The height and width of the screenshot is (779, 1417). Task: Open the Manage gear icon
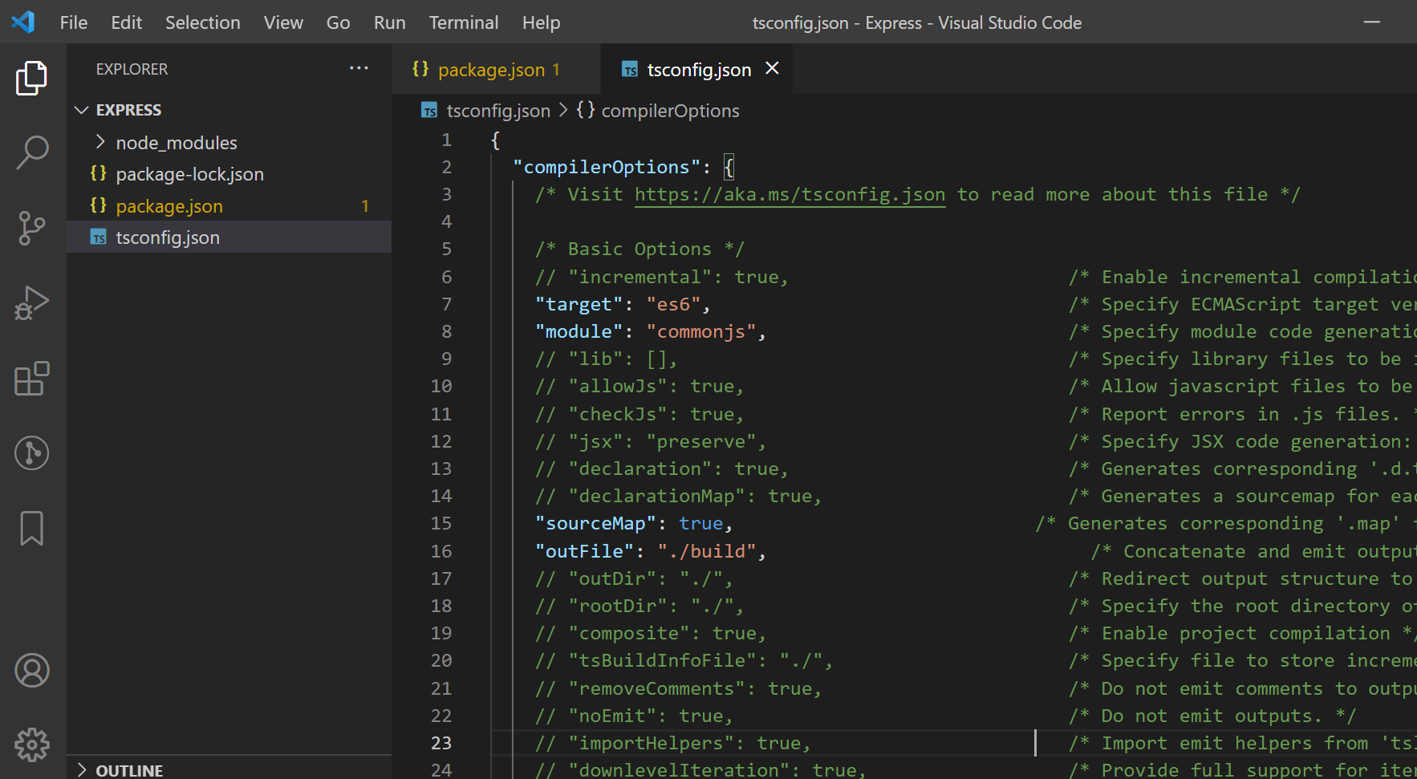(31, 745)
